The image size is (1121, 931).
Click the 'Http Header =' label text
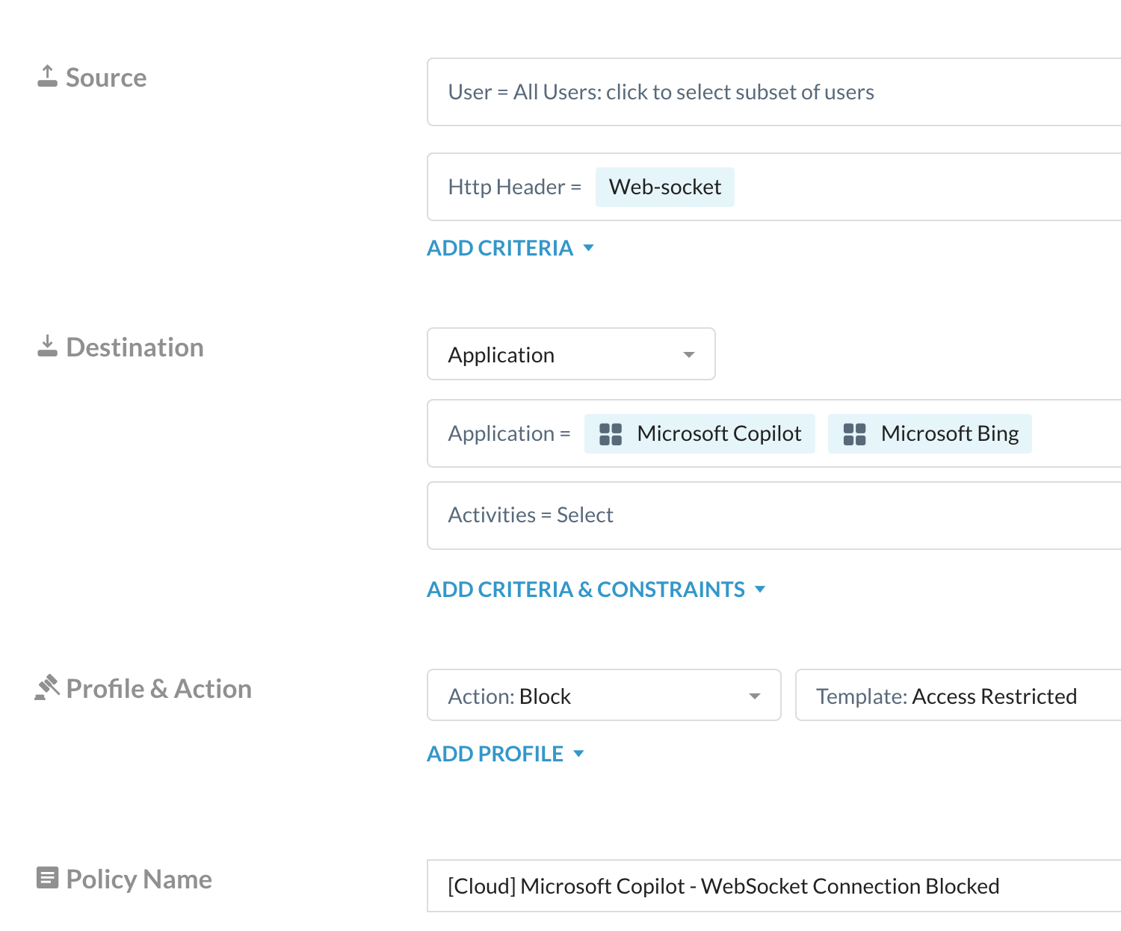(x=515, y=187)
